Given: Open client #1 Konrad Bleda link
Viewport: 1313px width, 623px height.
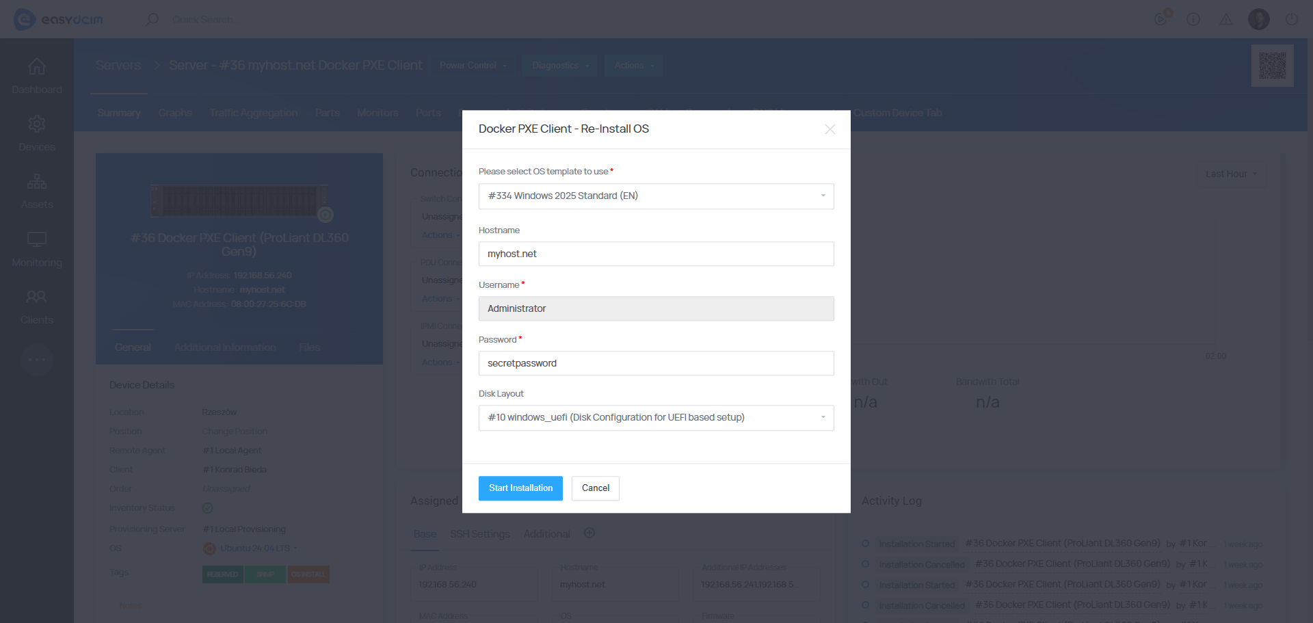Looking at the screenshot, I should coord(235,470).
